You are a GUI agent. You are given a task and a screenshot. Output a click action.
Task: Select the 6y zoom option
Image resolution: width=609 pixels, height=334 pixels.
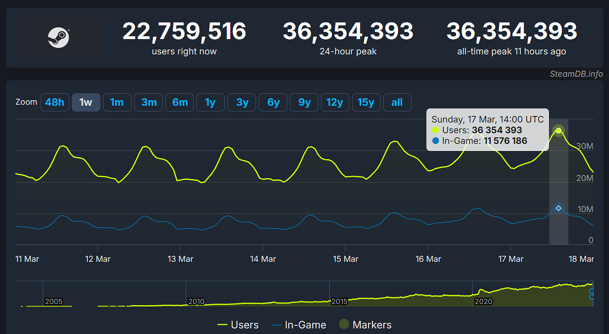(x=273, y=102)
